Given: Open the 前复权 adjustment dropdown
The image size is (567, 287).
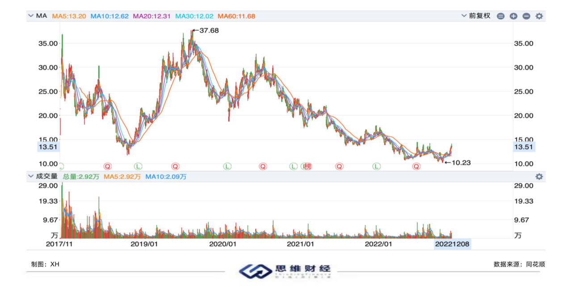Looking at the screenshot, I should tap(476, 16).
